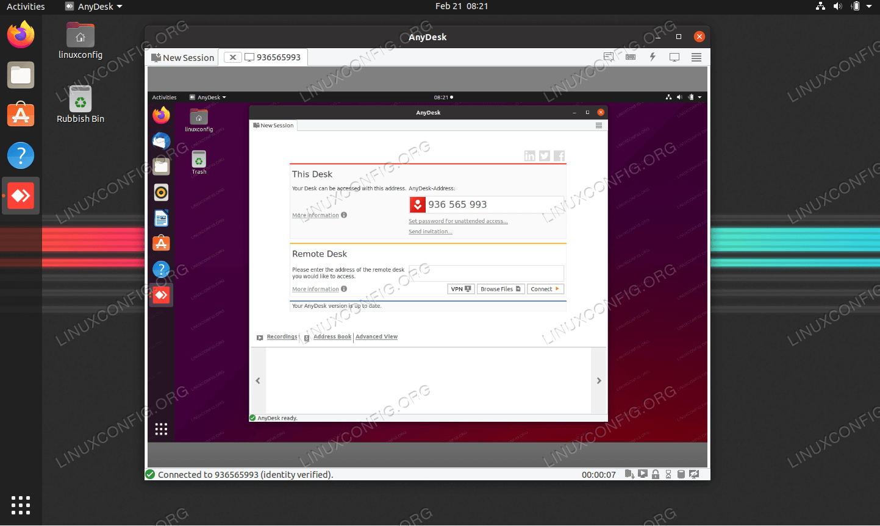Click the AnyDesk icon in local dock
The height and width of the screenshot is (526, 880).
click(x=21, y=196)
